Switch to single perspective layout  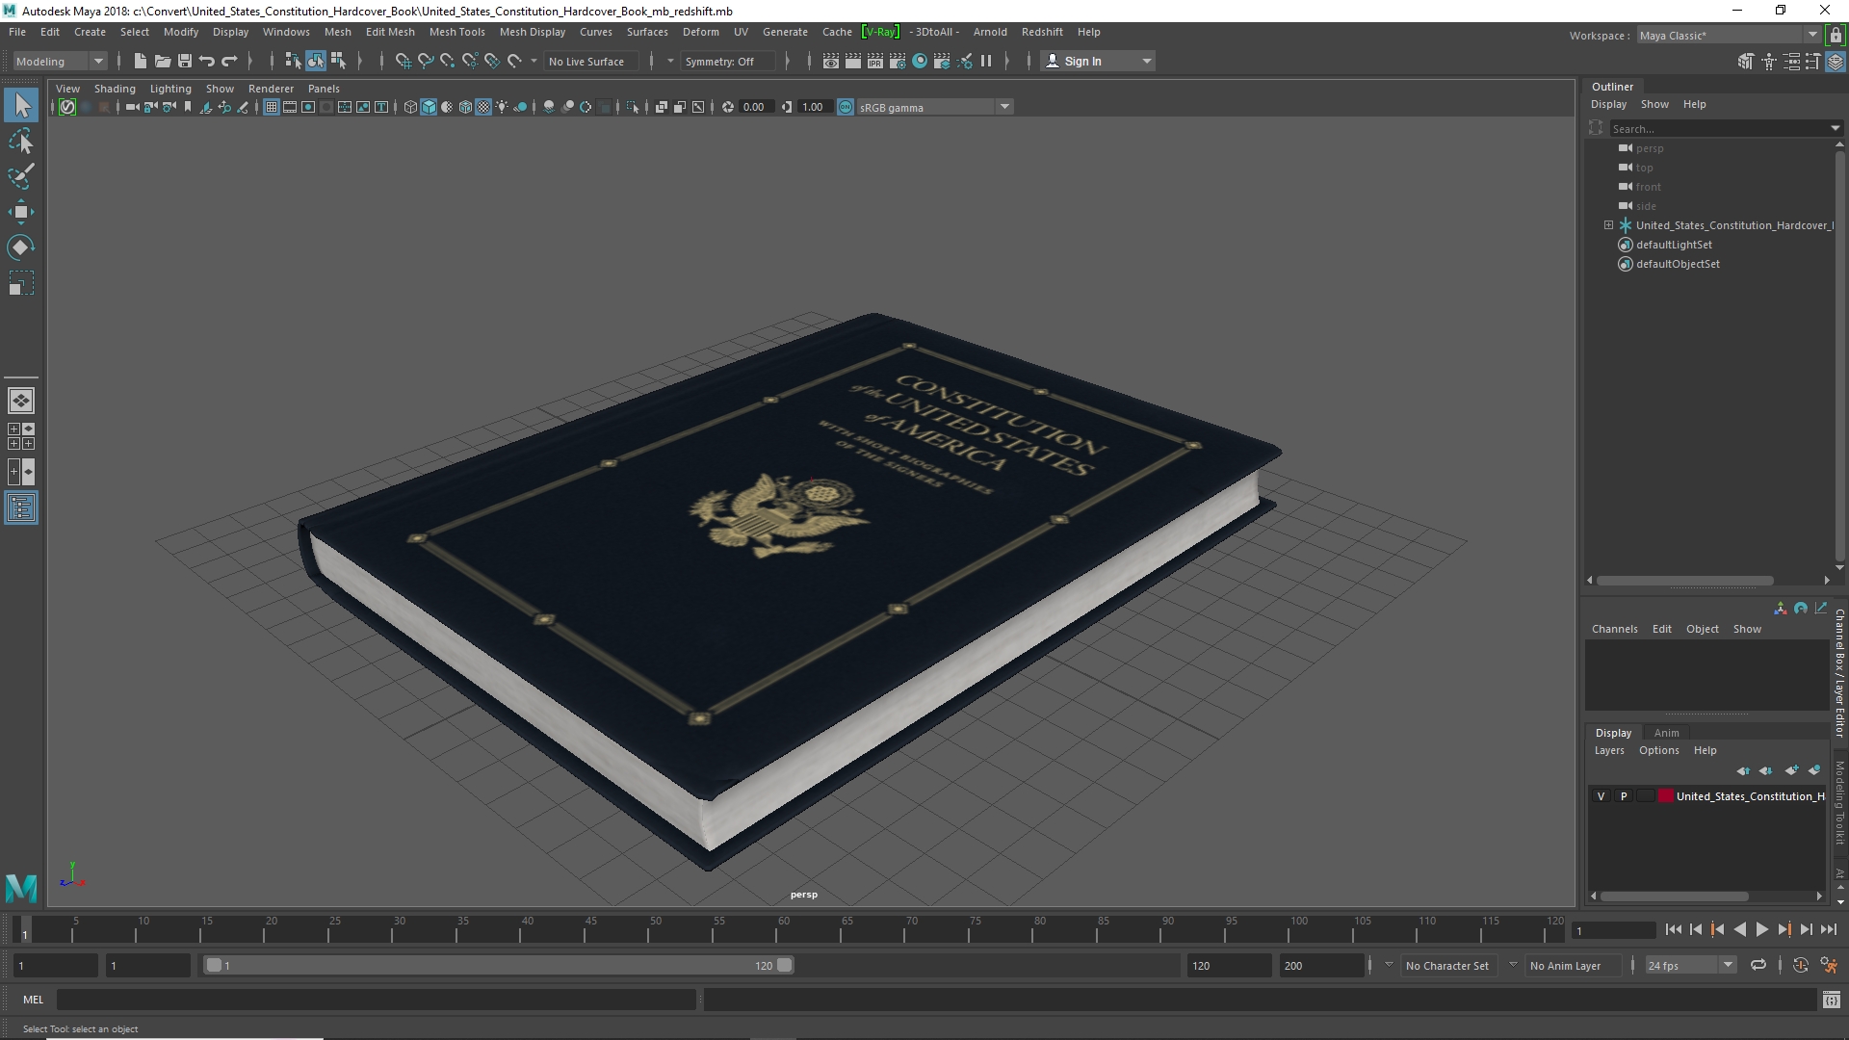pyautogui.click(x=21, y=401)
